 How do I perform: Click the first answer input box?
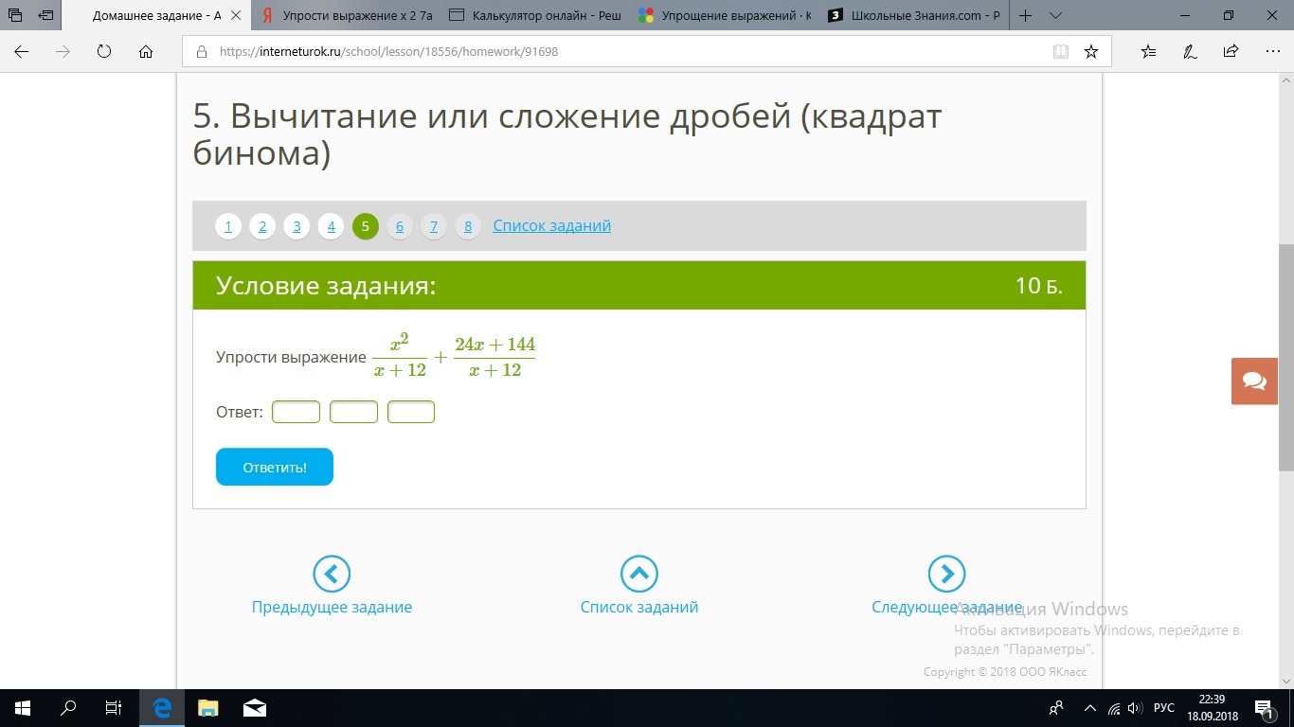coord(296,412)
